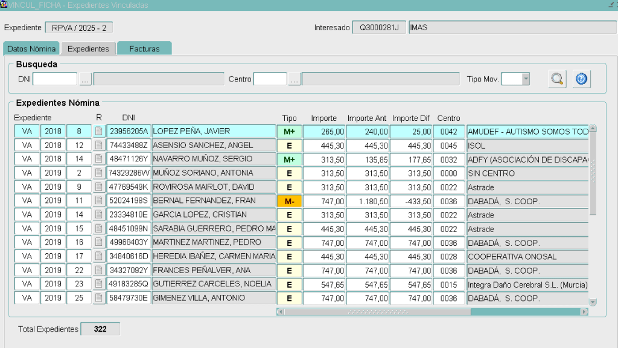Open document icon for FRANCES PEÑALVER, ANA
This screenshot has width=618, height=348.
99,270
